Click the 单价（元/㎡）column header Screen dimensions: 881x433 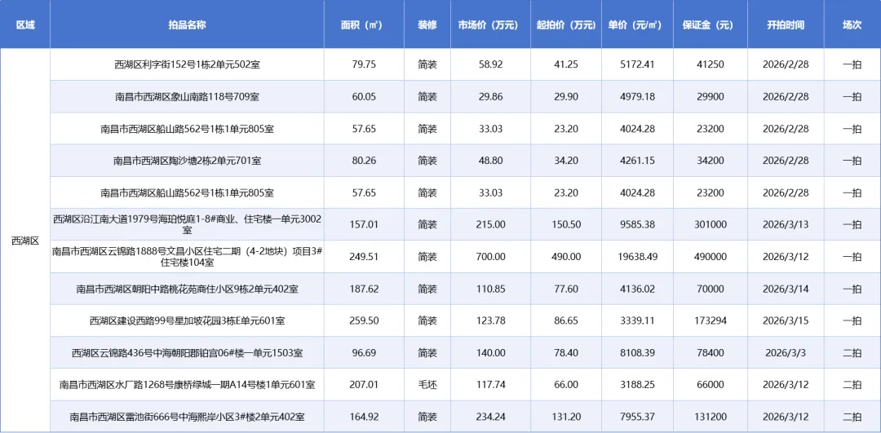[x=636, y=25]
